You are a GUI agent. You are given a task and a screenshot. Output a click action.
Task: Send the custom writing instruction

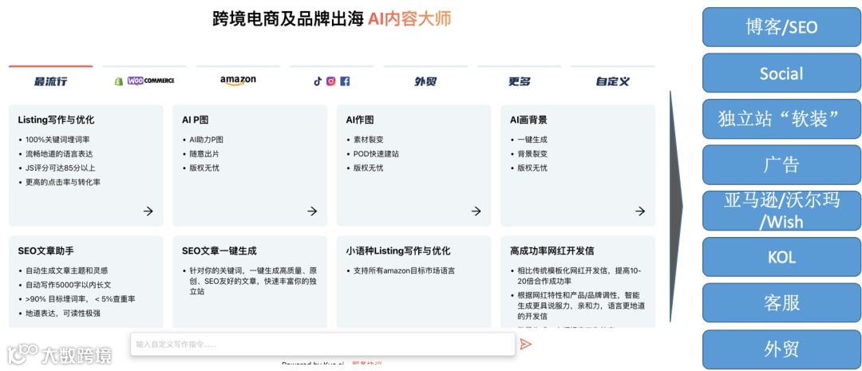[525, 344]
